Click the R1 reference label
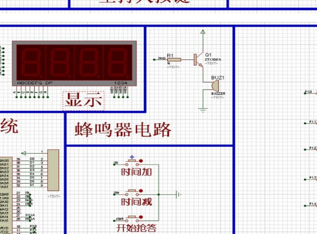317x234 pixels. [170, 55]
